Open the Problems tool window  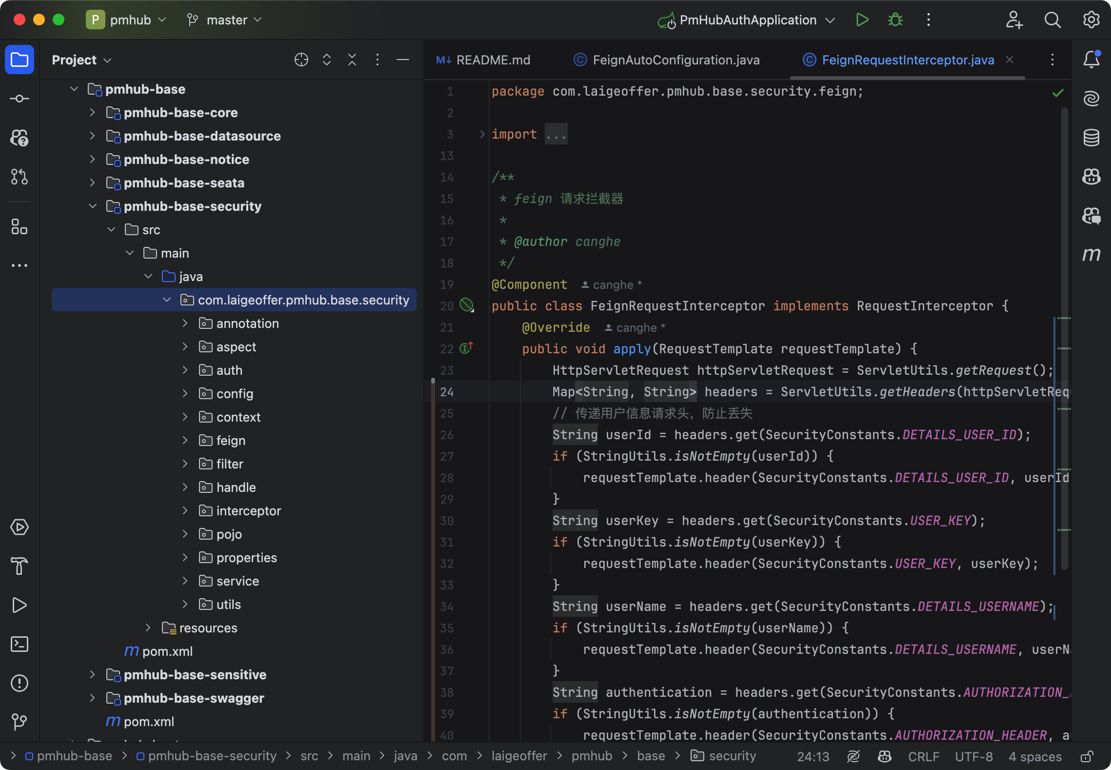pyautogui.click(x=20, y=683)
